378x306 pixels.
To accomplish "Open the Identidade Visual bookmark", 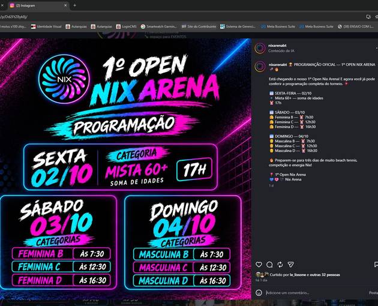I will (46, 26).
